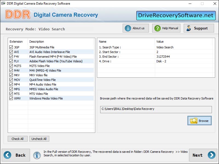Click the '4. Drive :' row
This screenshot has width=219, height=164.
156,61
